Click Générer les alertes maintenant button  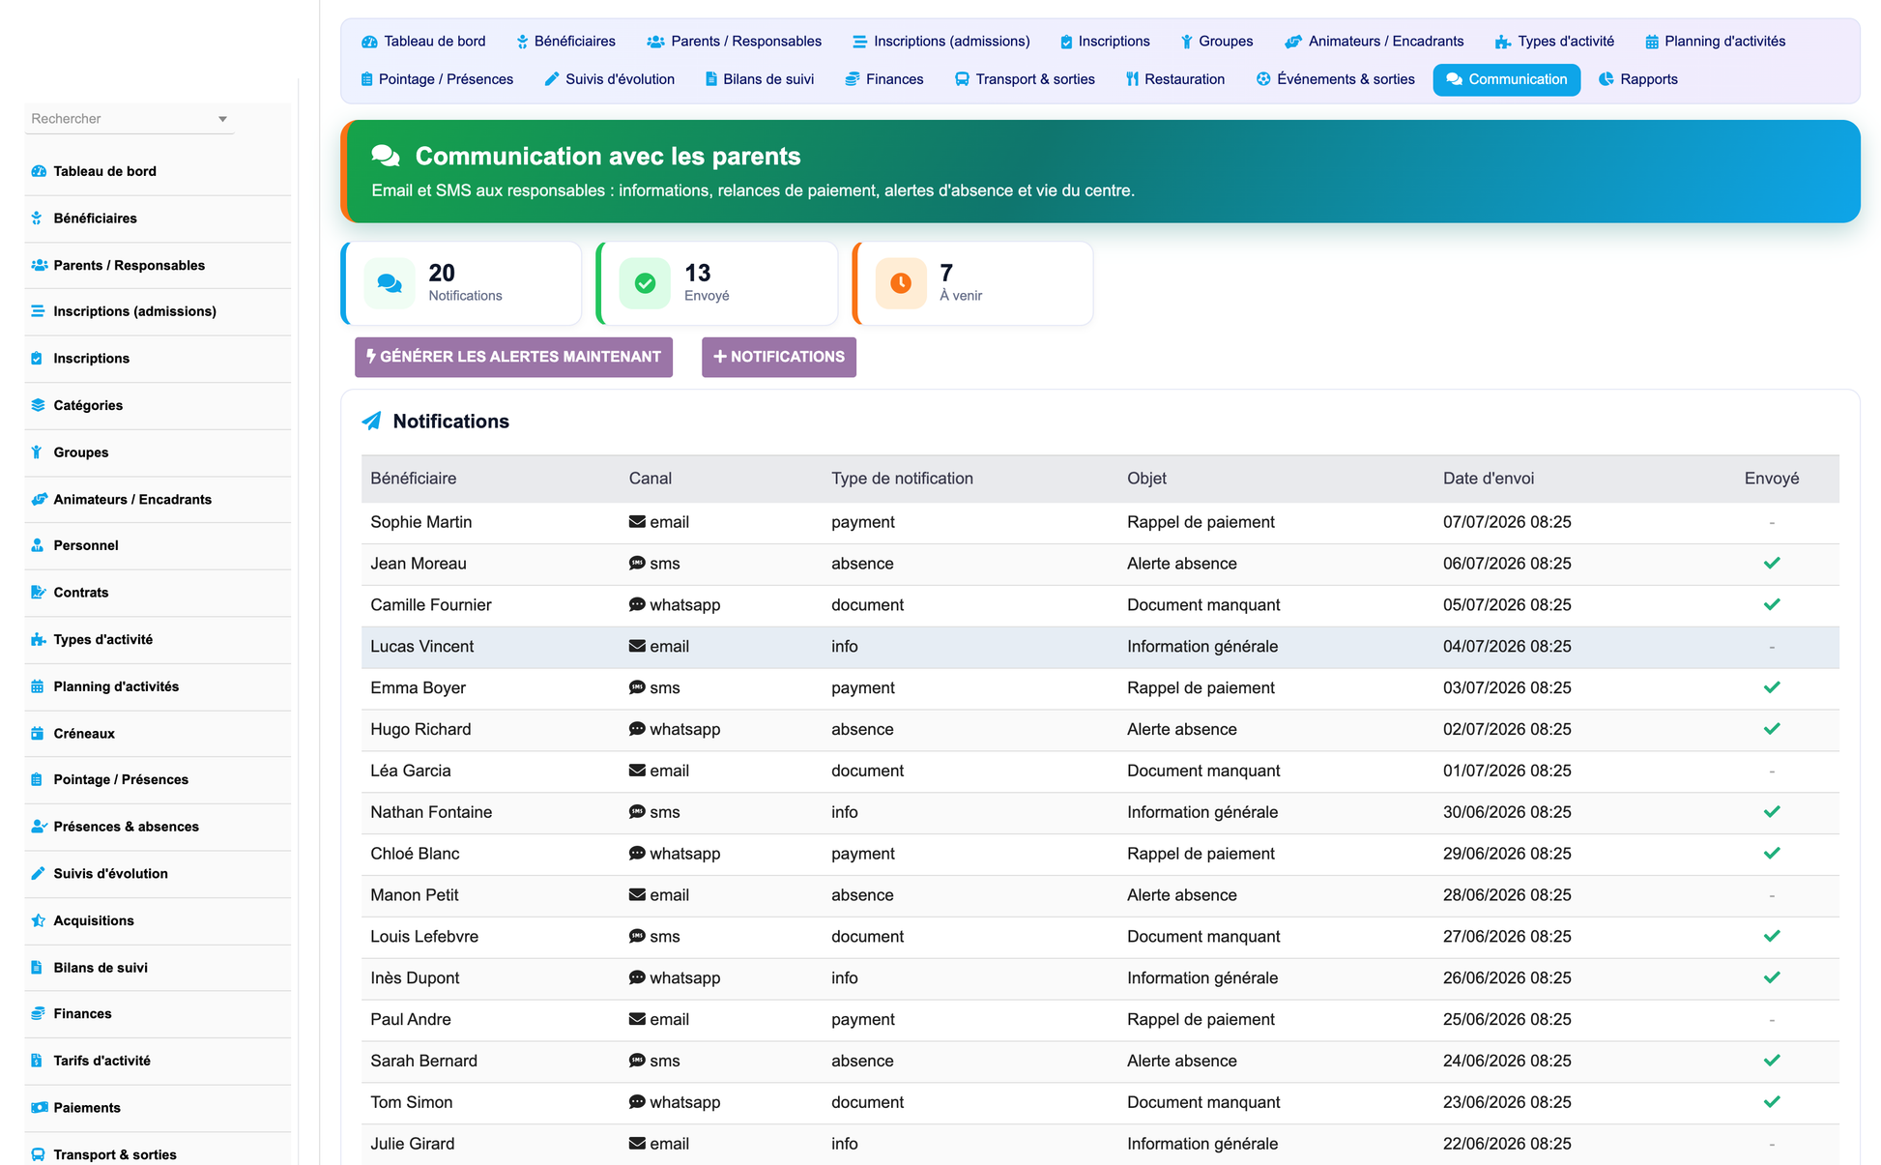[x=513, y=357]
